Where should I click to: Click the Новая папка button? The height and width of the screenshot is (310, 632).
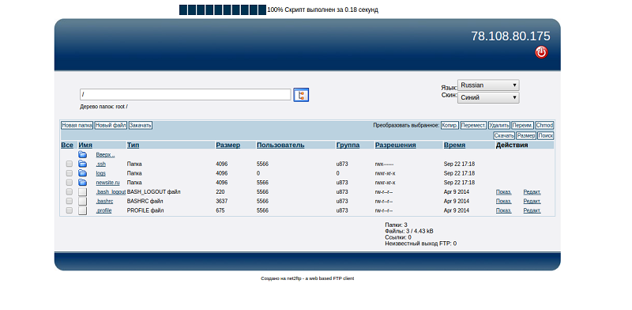pyautogui.click(x=77, y=126)
